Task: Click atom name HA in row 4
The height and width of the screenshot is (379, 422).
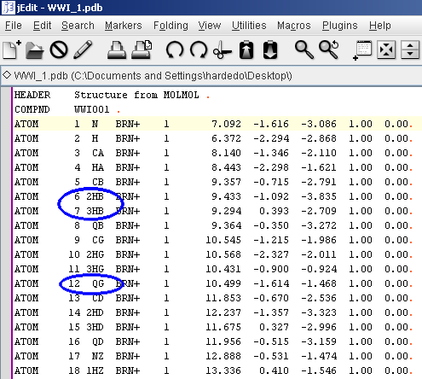Action: pyautogui.click(x=98, y=167)
